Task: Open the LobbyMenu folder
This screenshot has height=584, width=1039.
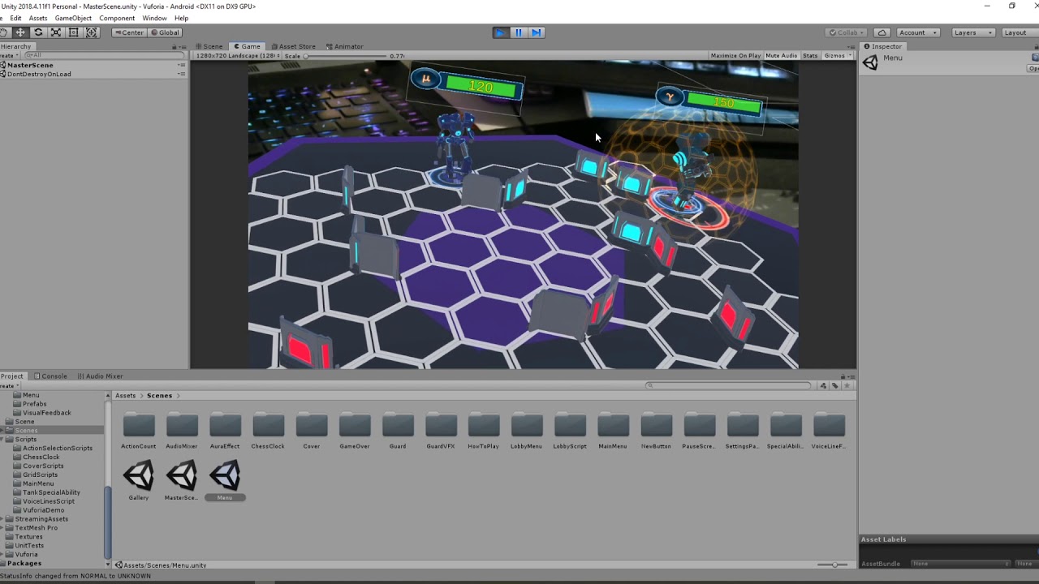Action: coord(527,431)
